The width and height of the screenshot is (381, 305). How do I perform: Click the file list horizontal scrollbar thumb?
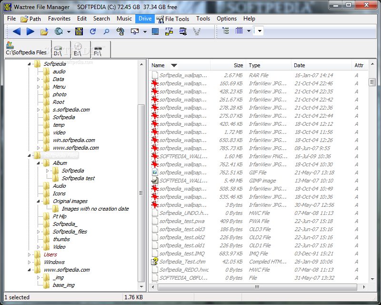257,287
